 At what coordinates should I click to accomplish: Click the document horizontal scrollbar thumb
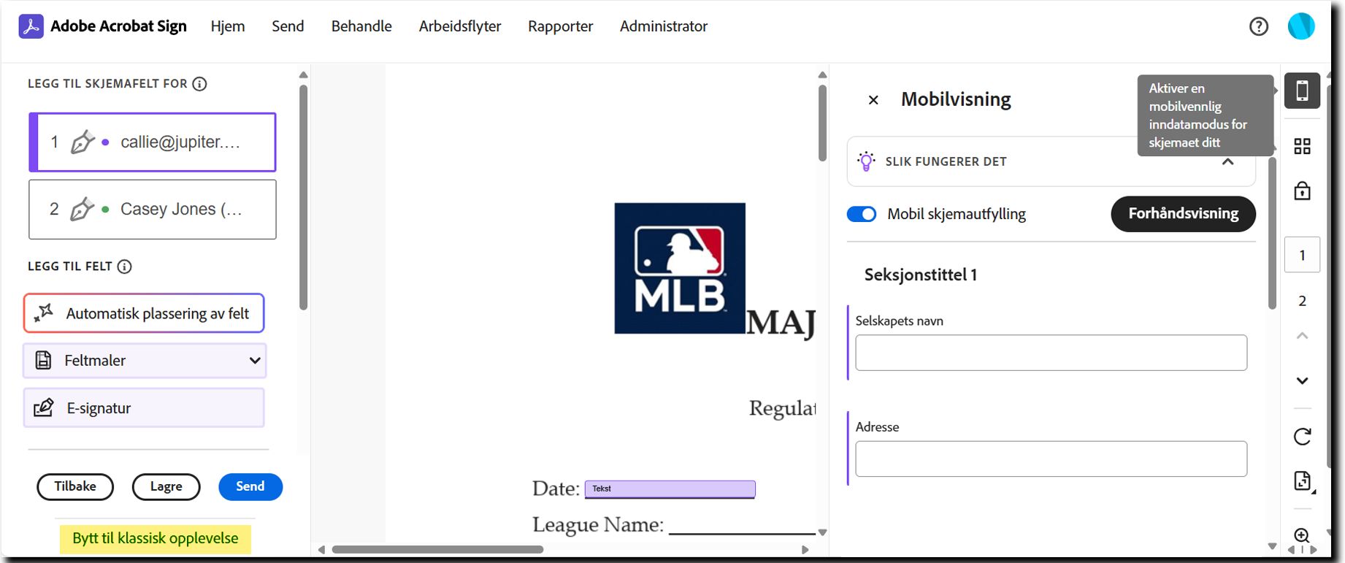coord(437,549)
